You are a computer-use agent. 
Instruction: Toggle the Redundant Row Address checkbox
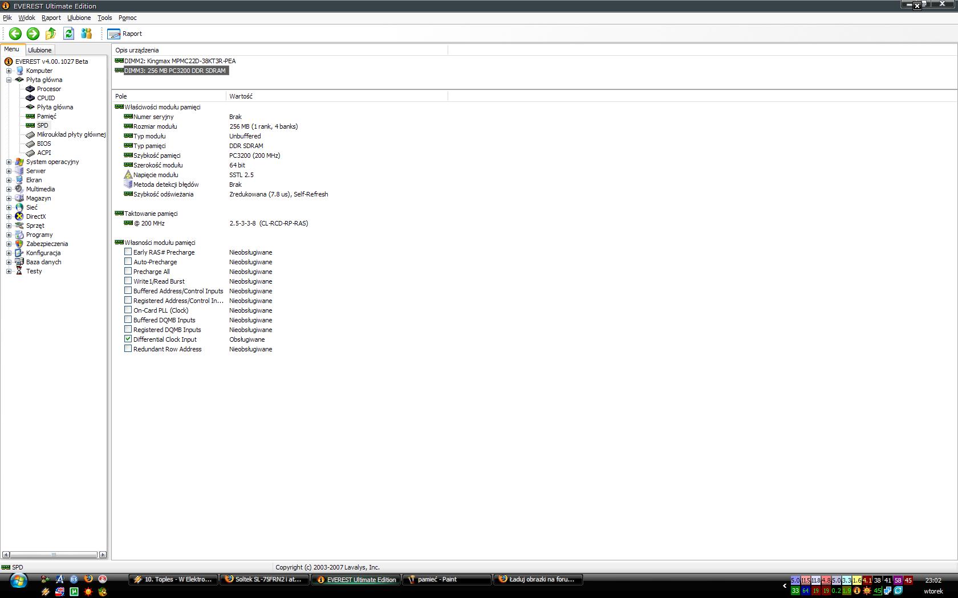pos(128,349)
